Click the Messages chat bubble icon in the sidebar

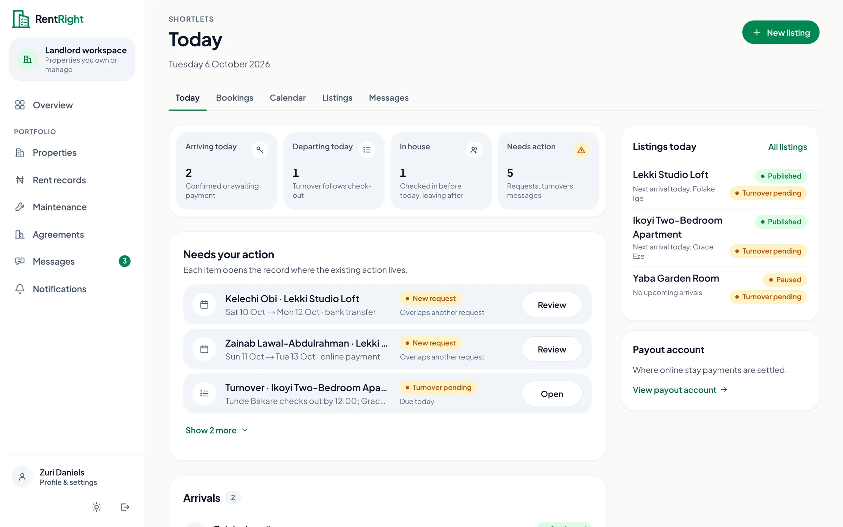[x=20, y=261]
